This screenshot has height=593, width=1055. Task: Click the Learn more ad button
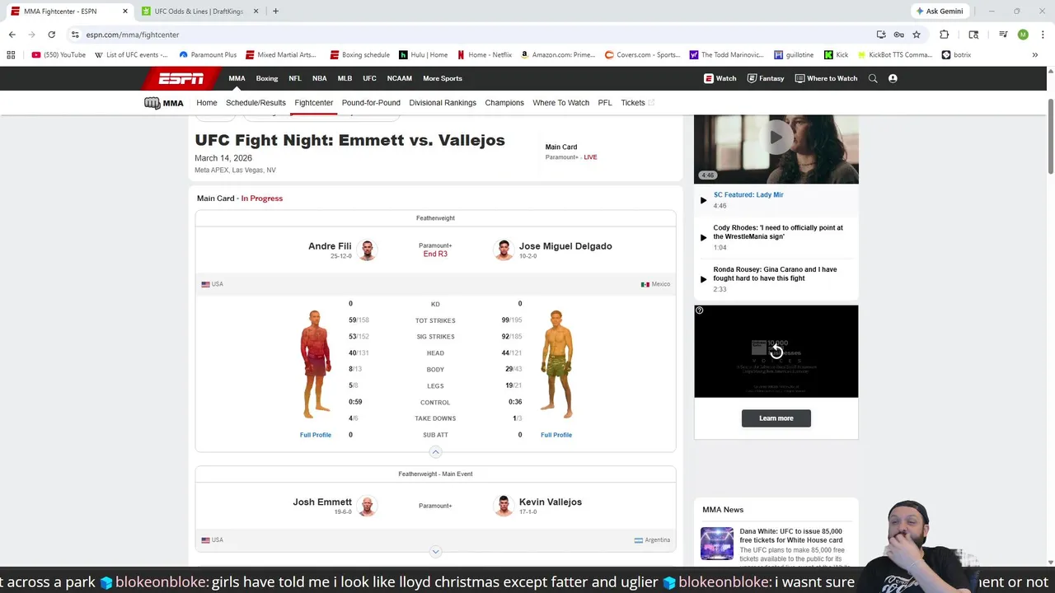coord(776,418)
